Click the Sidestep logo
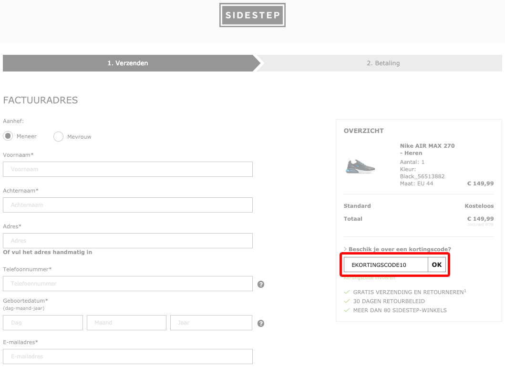 (252, 15)
